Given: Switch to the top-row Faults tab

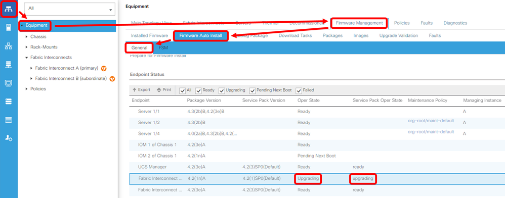Looking at the screenshot, I should coord(427,23).
